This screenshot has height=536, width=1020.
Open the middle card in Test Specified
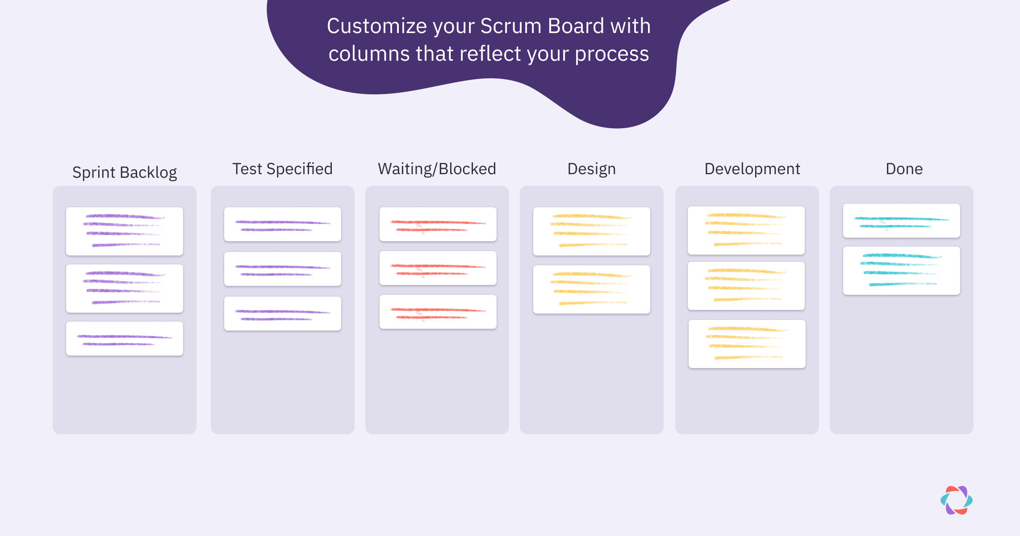click(x=283, y=269)
